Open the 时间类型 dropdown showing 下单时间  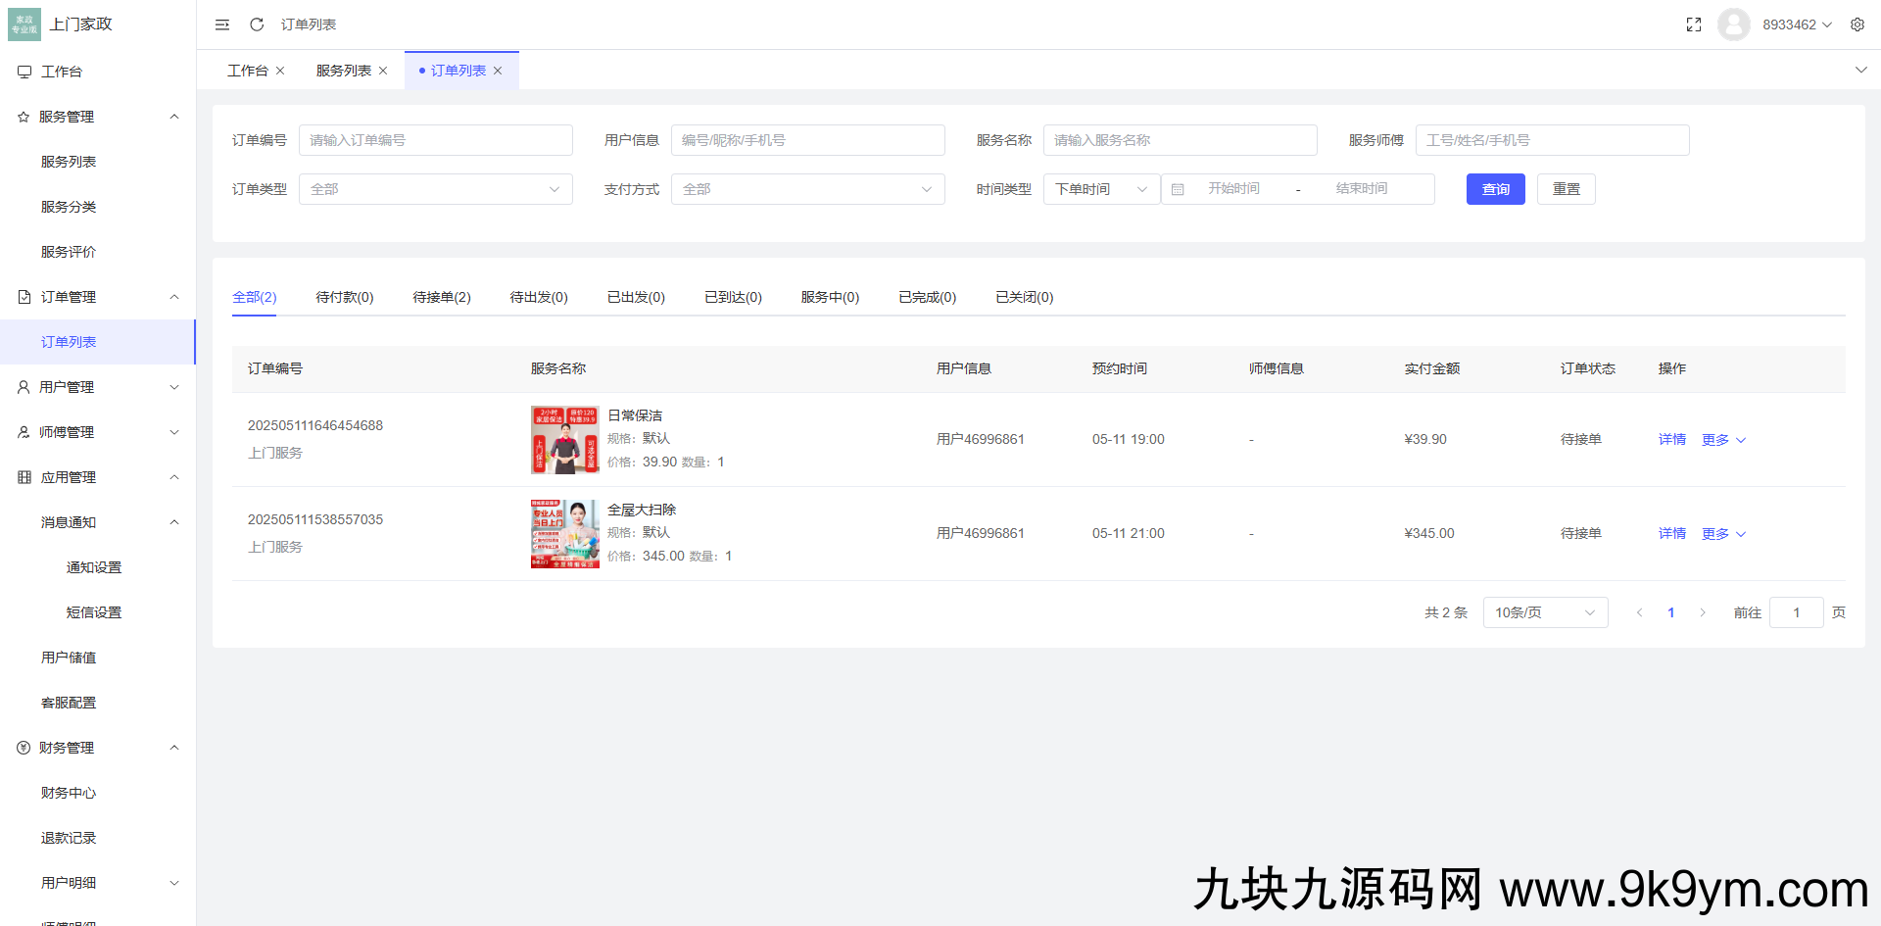pyautogui.click(x=1100, y=188)
